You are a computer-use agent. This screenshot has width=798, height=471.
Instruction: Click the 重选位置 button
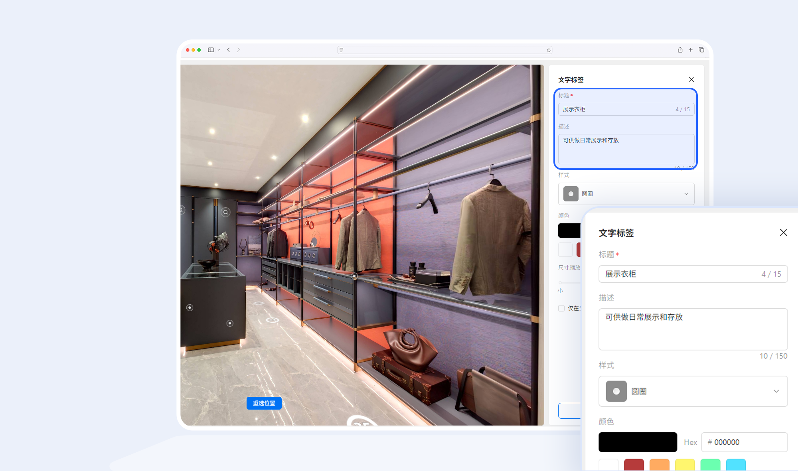[x=264, y=403]
